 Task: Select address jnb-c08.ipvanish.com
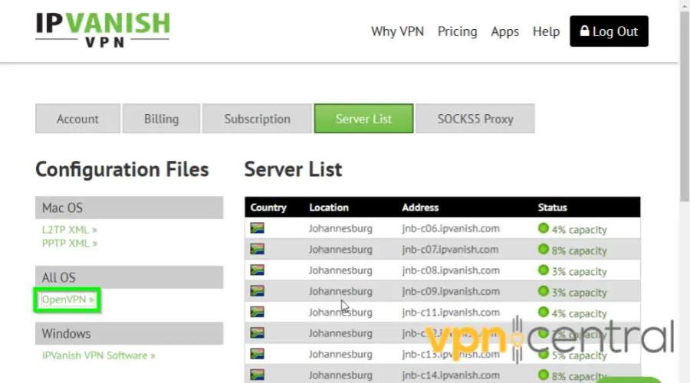[x=451, y=270]
